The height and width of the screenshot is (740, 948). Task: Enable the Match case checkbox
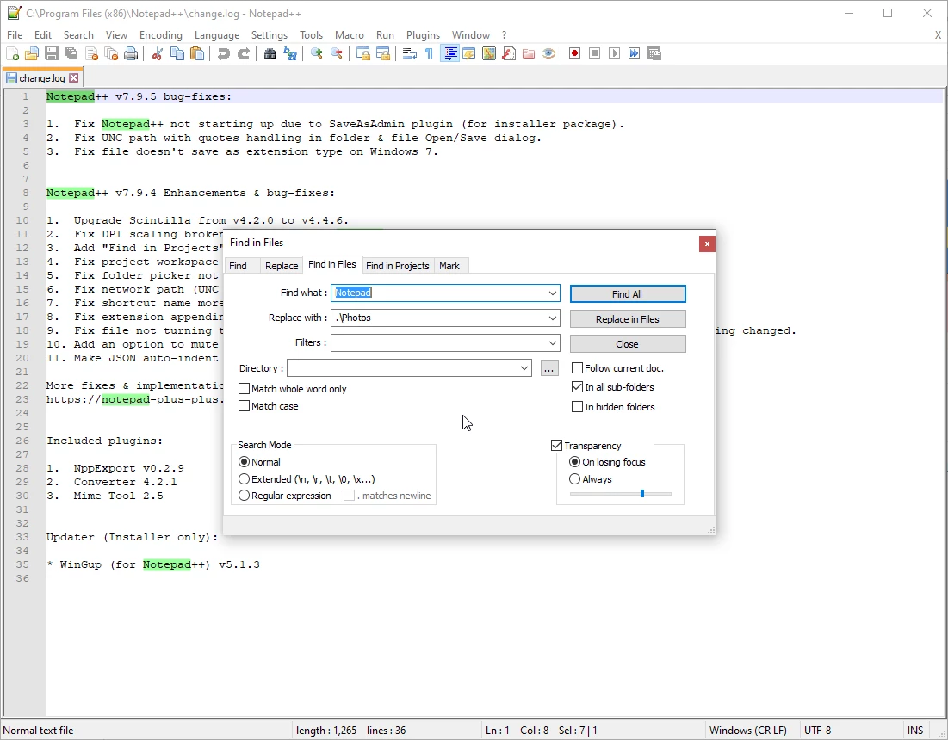coord(245,406)
